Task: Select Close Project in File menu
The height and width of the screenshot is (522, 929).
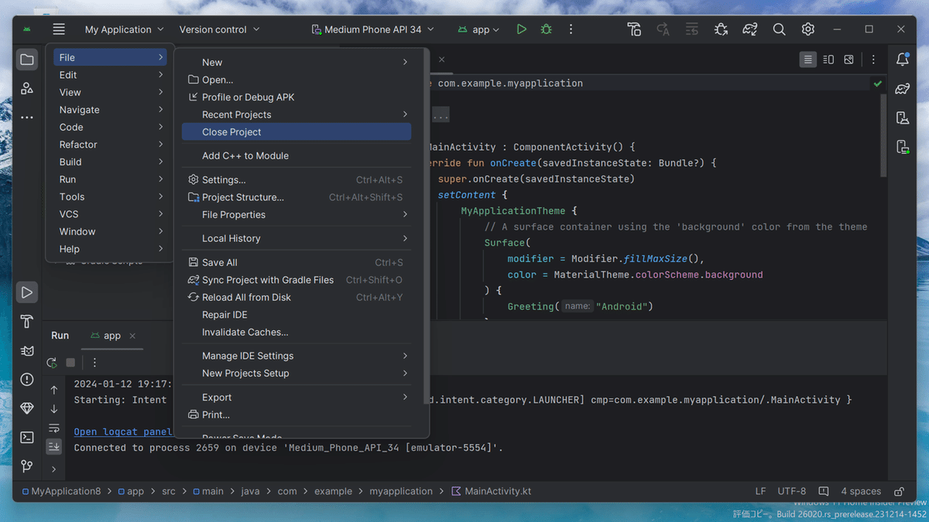Action: click(297, 132)
